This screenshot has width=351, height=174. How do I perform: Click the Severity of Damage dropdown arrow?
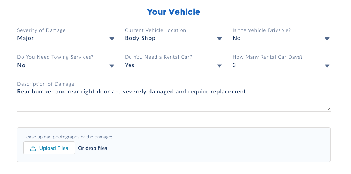pos(112,39)
